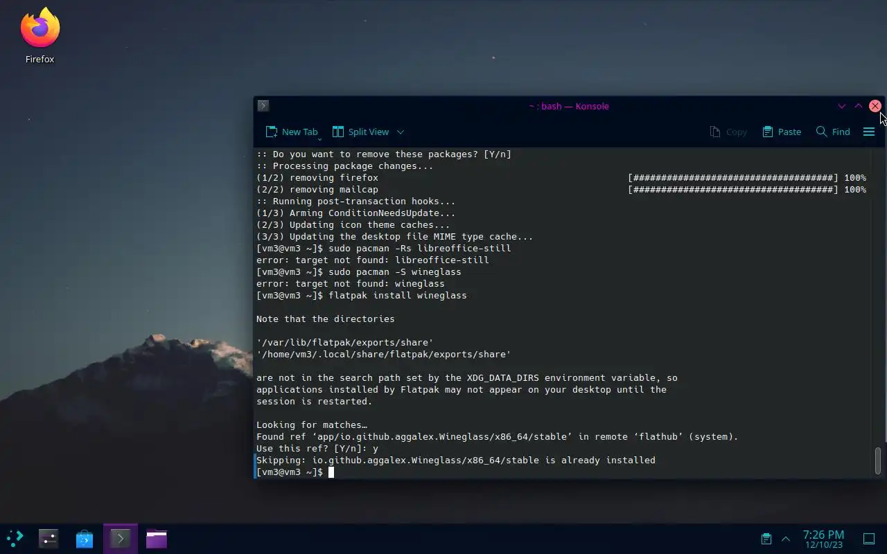The width and height of the screenshot is (887, 554).
Task: Launch the software store from taskbar
Action: 85,539
